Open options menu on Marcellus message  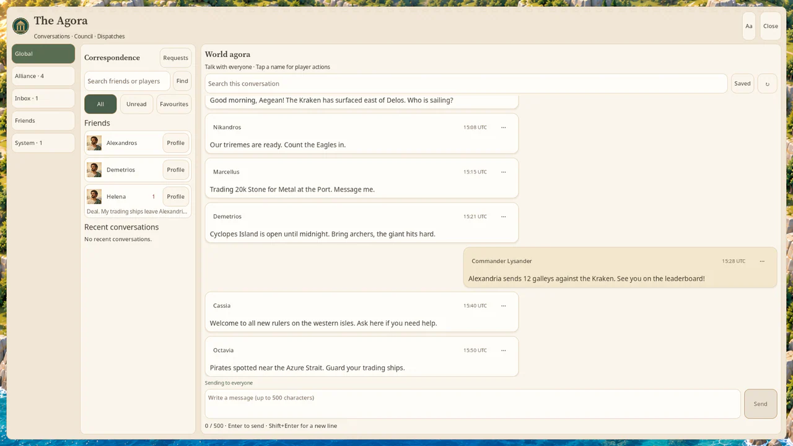coord(503,172)
